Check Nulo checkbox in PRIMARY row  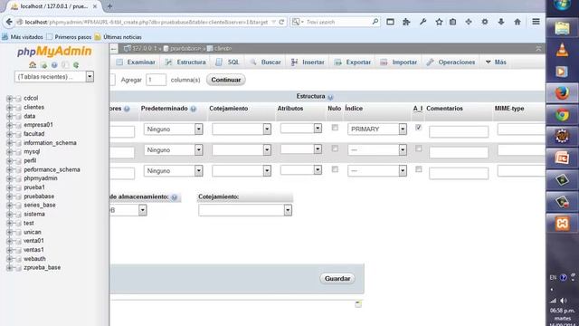point(335,128)
